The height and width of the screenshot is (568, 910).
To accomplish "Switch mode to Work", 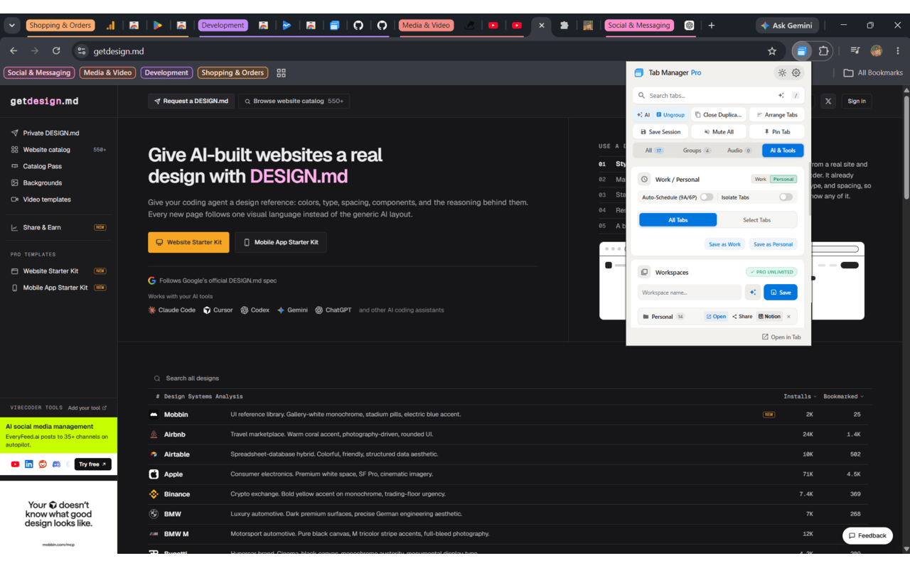I will (x=761, y=180).
